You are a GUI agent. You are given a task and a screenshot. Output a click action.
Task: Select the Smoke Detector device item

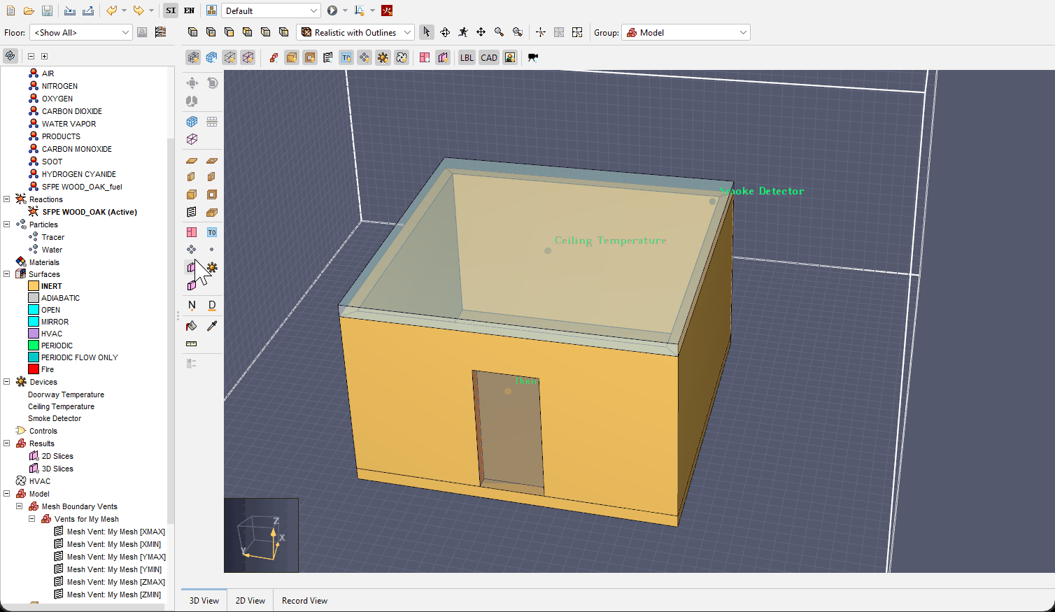click(x=55, y=418)
